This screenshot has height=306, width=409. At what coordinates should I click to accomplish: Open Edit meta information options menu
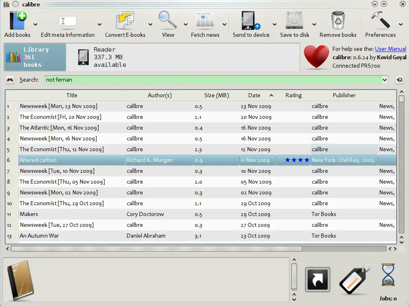[99, 24]
